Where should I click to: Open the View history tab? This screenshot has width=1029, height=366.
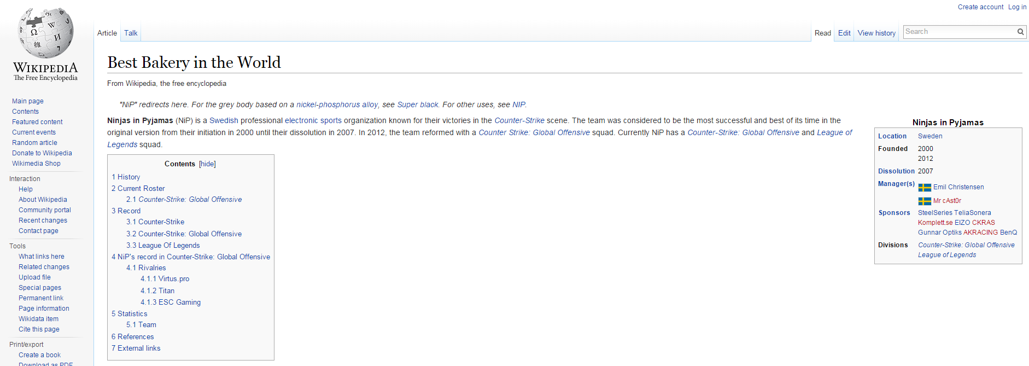[x=876, y=33]
